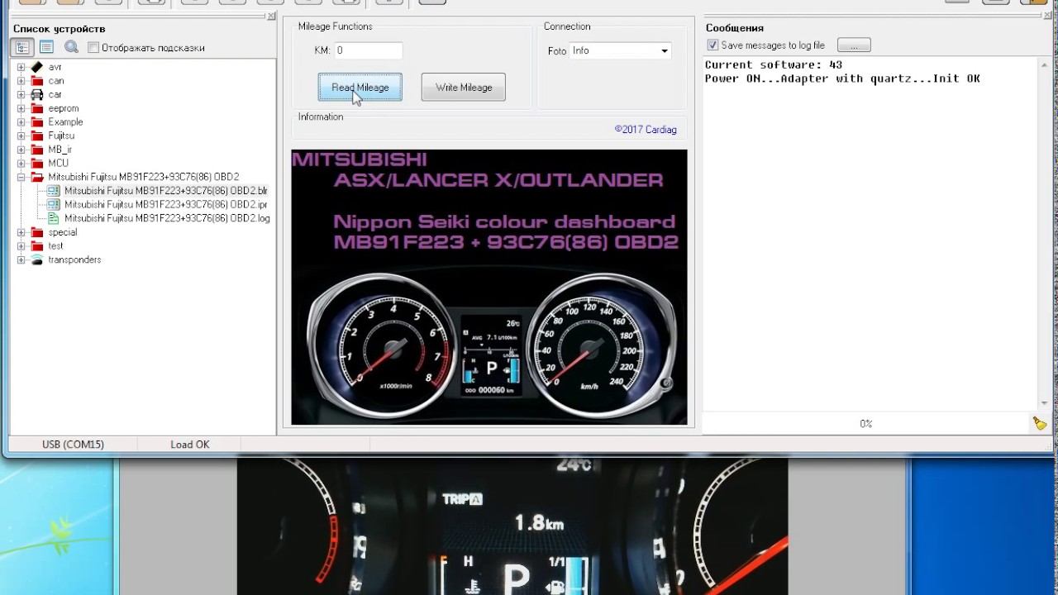This screenshot has height=595, width=1058.
Task: Close the device list panel
Action: coord(272,17)
